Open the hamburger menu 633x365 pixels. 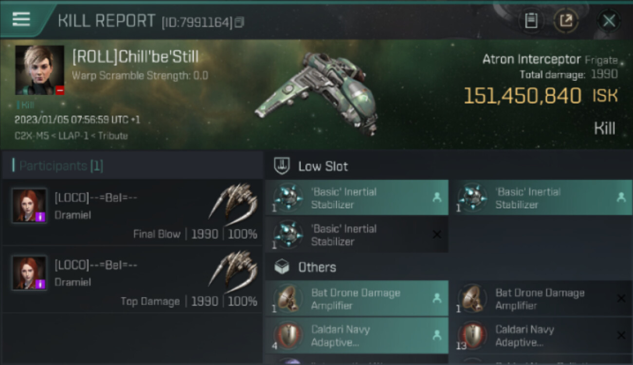click(x=21, y=19)
